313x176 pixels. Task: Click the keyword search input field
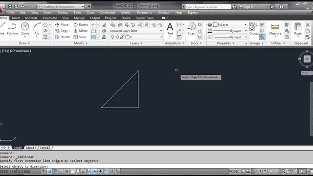tap(208, 7)
